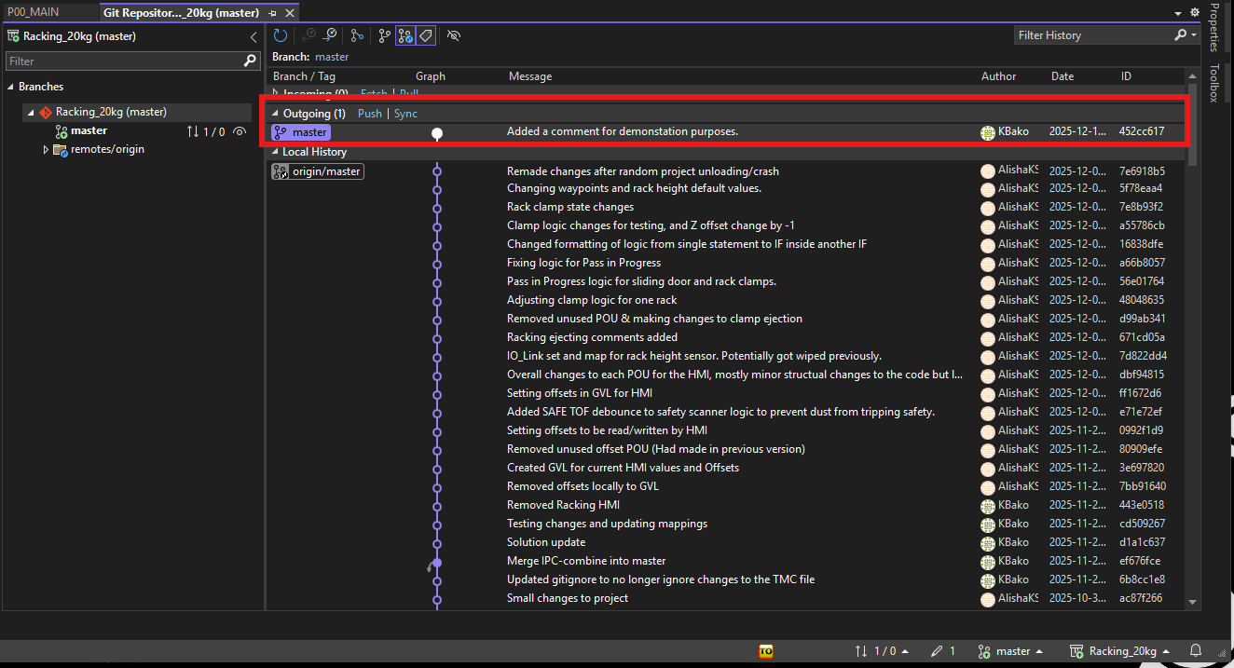Click the Branch / Tag column header
Image resolution: width=1234 pixels, height=668 pixels.
pyautogui.click(x=304, y=76)
